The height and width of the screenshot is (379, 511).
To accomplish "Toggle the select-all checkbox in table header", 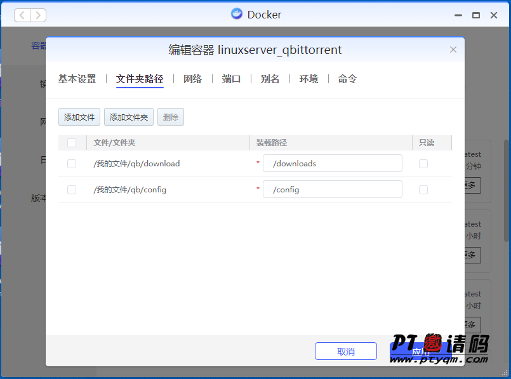I will coord(72,143).
